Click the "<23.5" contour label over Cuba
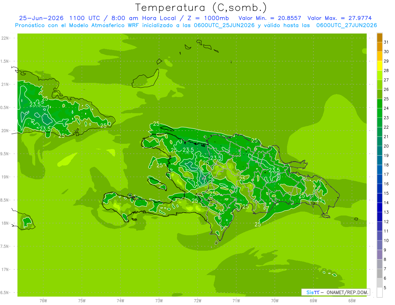The image size is (395, 305). (43, 129)
